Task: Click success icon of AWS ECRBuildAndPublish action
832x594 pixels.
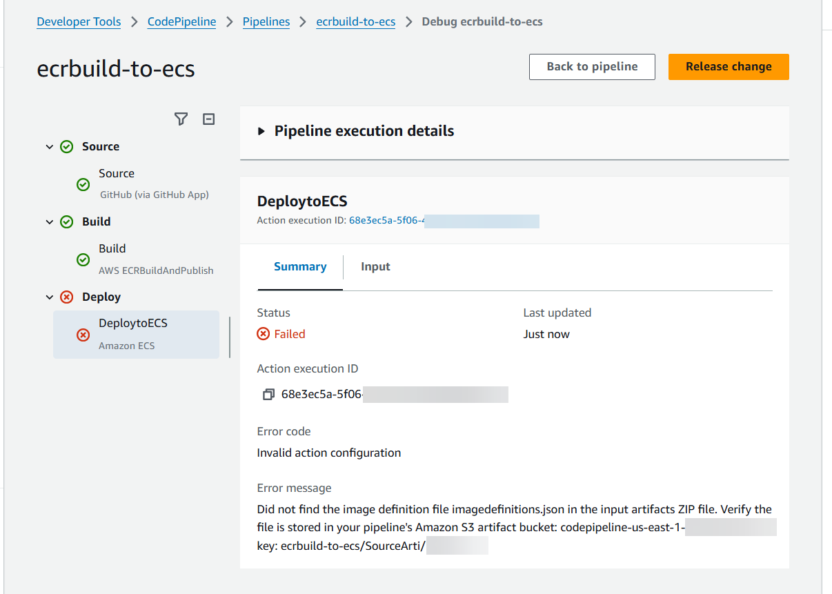Action: [x=83, y=260]
